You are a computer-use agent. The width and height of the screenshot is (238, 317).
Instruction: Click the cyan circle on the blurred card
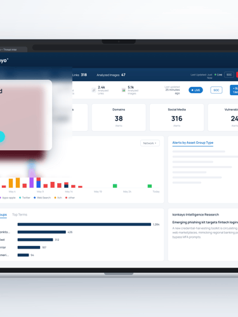pos(2,136)
